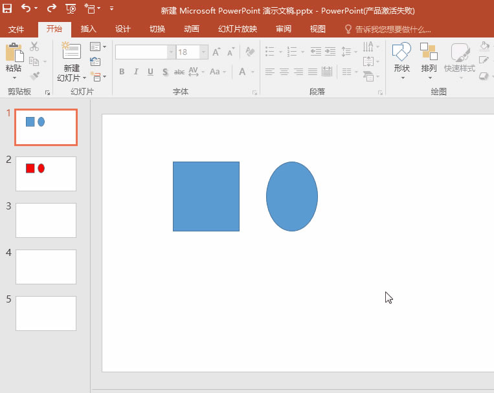Toggle Bold formatting

tap(122, 72)
